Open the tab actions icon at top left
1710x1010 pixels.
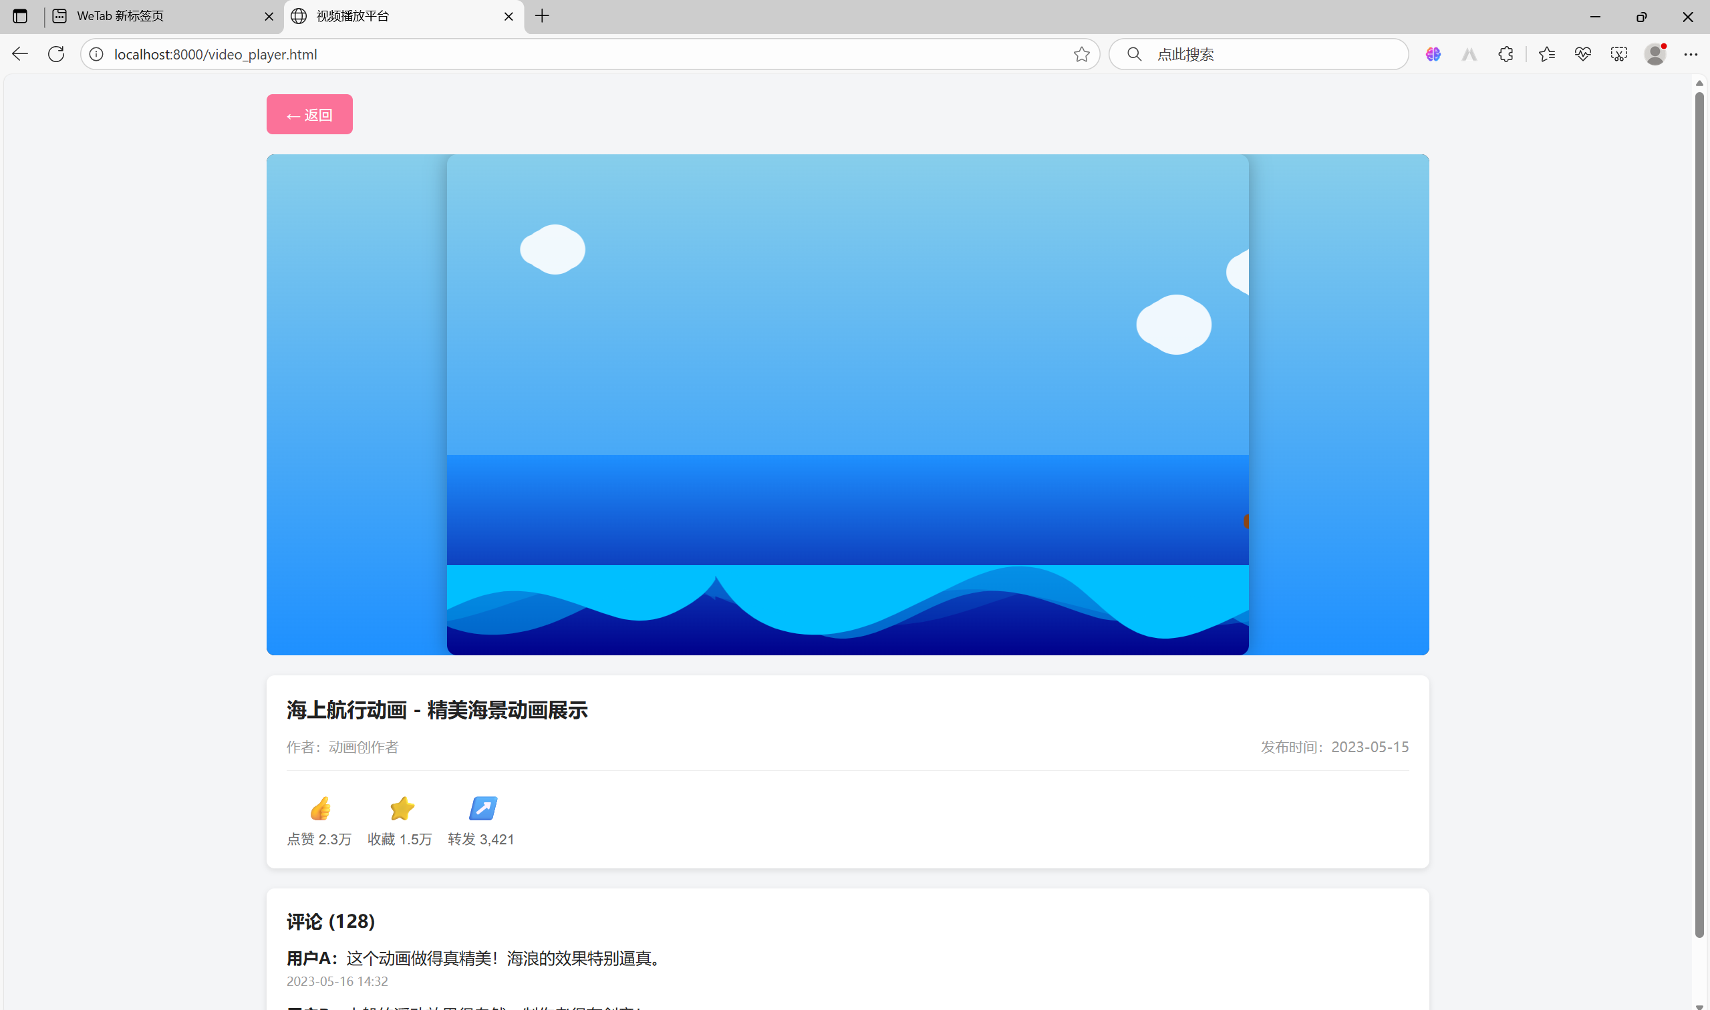coord(20,15)
